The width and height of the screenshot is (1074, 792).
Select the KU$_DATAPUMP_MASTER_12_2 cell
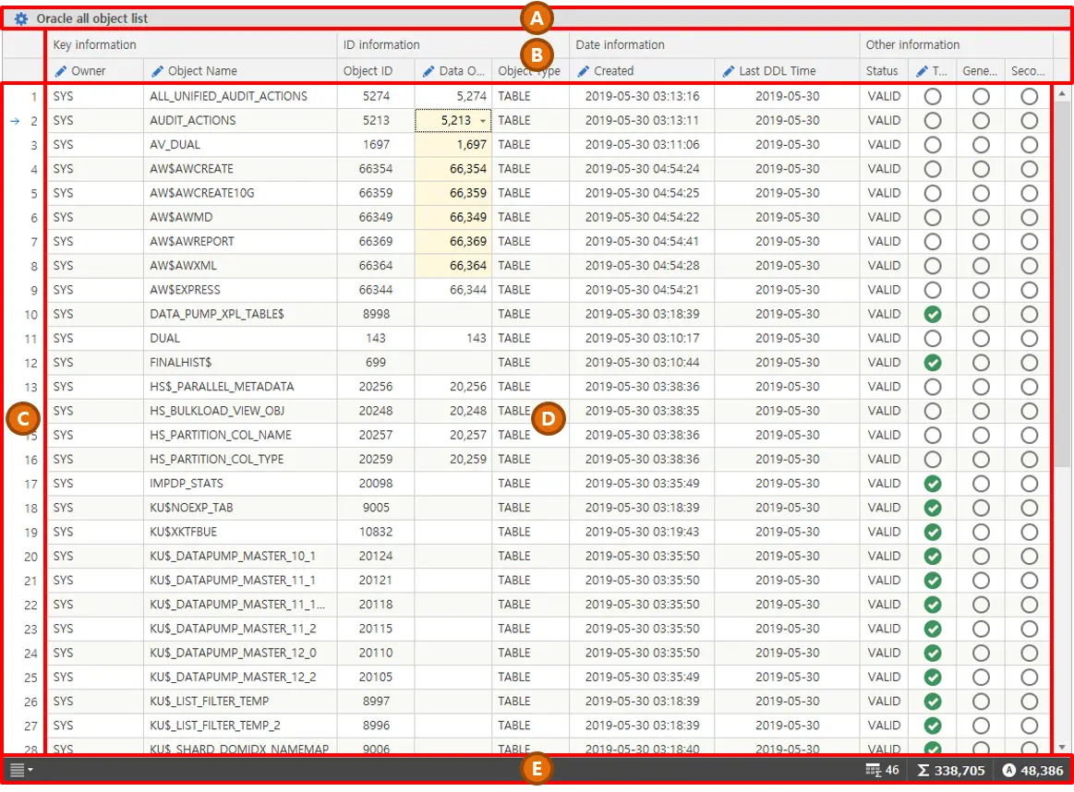click(x=240, y=677)
